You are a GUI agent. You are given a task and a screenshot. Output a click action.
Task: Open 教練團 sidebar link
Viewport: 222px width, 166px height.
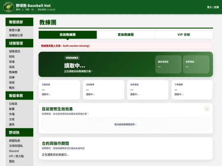(13, 72)
